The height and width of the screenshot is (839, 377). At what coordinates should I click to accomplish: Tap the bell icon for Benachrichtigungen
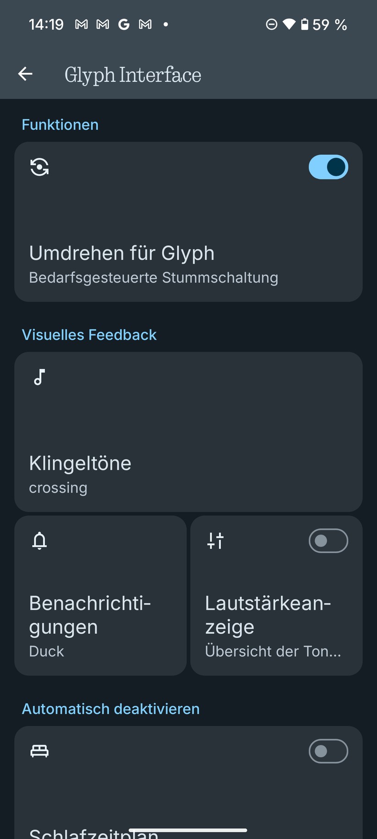(x=39, y=541)
